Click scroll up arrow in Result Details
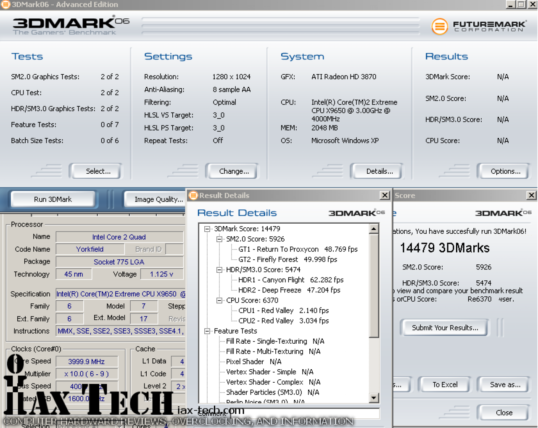This screenshot has height=428, width=538. pos(374,229)
